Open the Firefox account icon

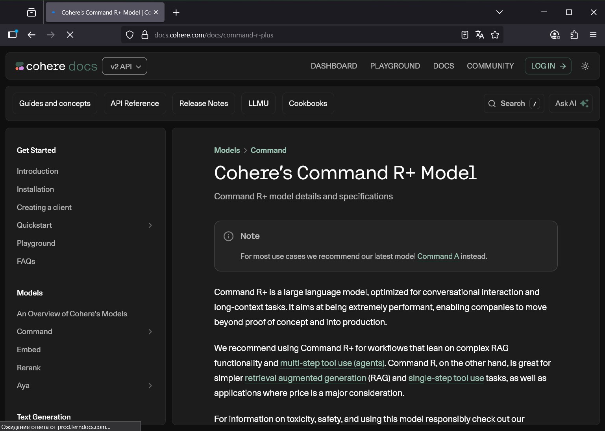[555, 35]
